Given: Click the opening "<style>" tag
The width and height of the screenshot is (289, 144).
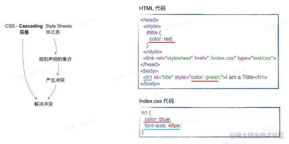Looking at the screenshot, I should click(152, 26).
